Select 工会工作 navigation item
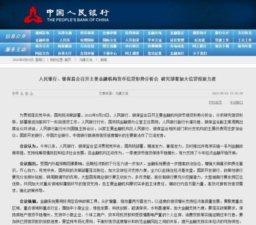256x225 pixels. [x=245, y=40]
